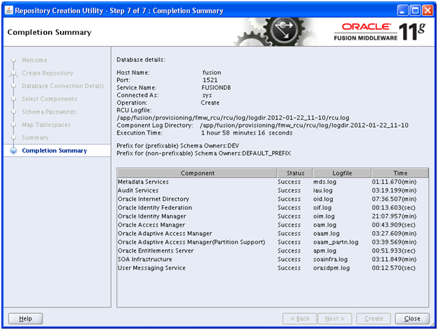438x330 pixels.
Task: Click the Java icon in the title bar
Action: pyautogui.click(x=9, y=10)
